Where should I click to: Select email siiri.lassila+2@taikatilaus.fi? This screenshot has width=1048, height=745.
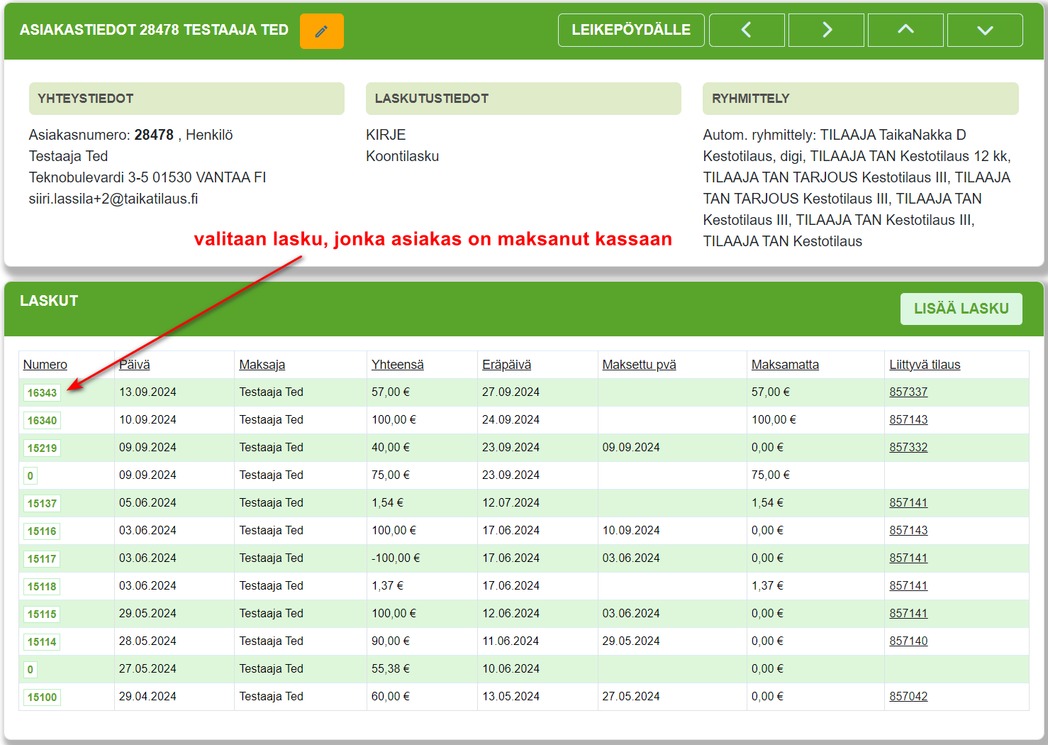click(x=113, y=199)
